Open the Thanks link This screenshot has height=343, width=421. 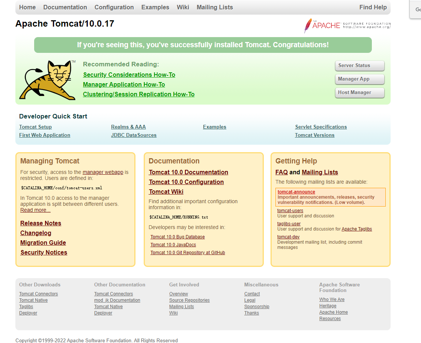click(251, 313)
